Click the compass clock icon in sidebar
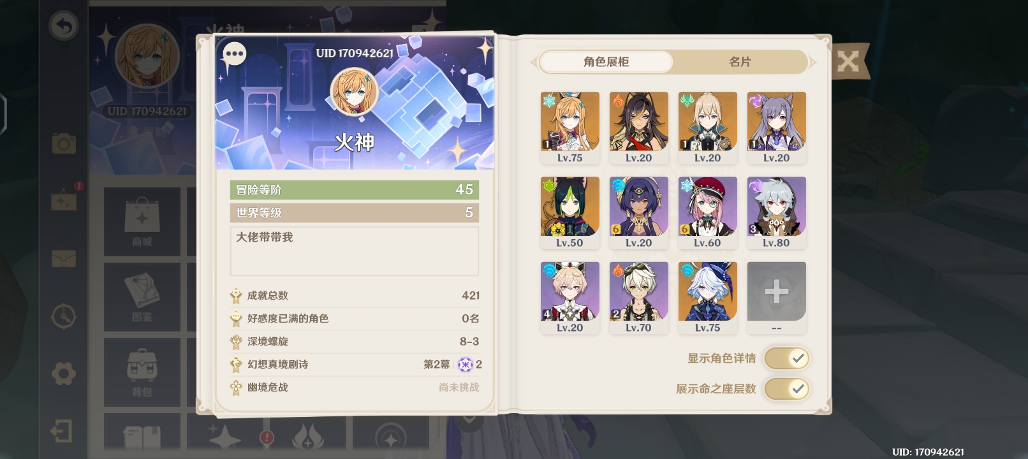This screenshot has height=459, width=1028. click(x=64, y=316)
